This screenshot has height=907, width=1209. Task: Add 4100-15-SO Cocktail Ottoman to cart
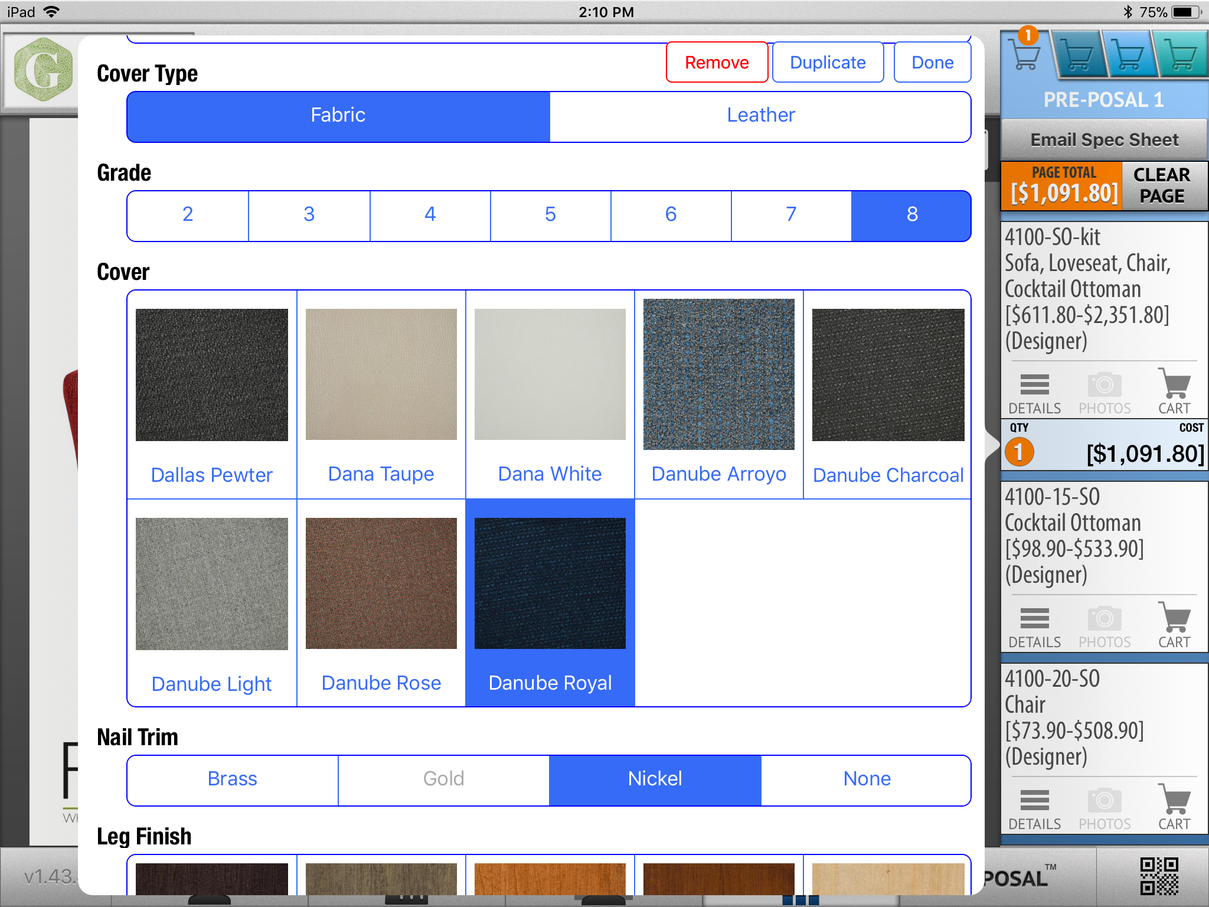pos(1174,625)
